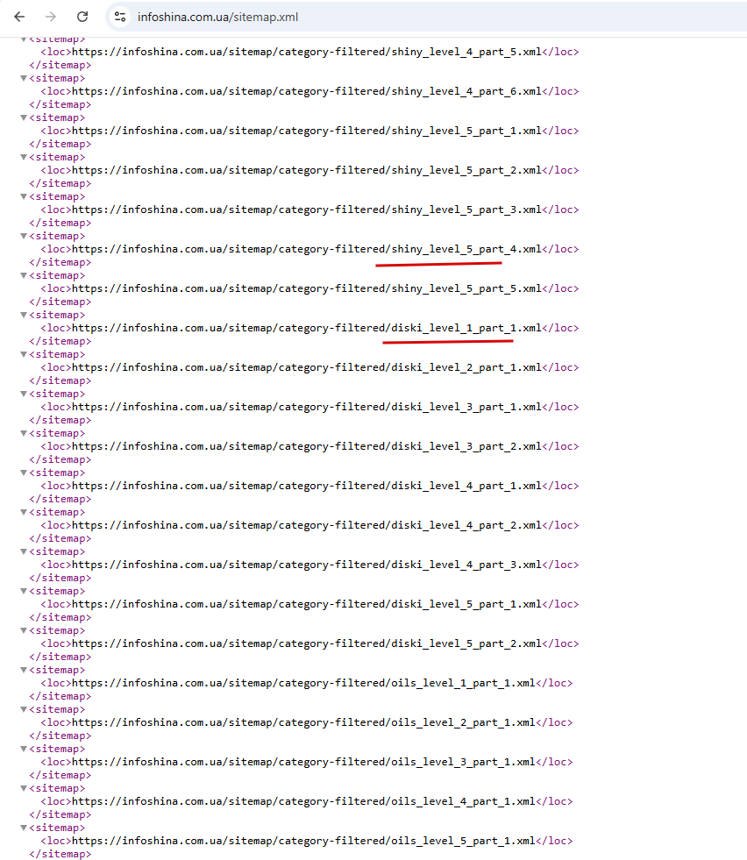Collapse sitemap node above diski_level_2_part_1.xml
This screenshot has width=747, height=860.
point(24,354)
